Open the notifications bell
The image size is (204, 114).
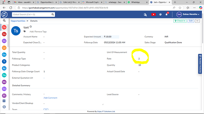(x=166, y=14)
